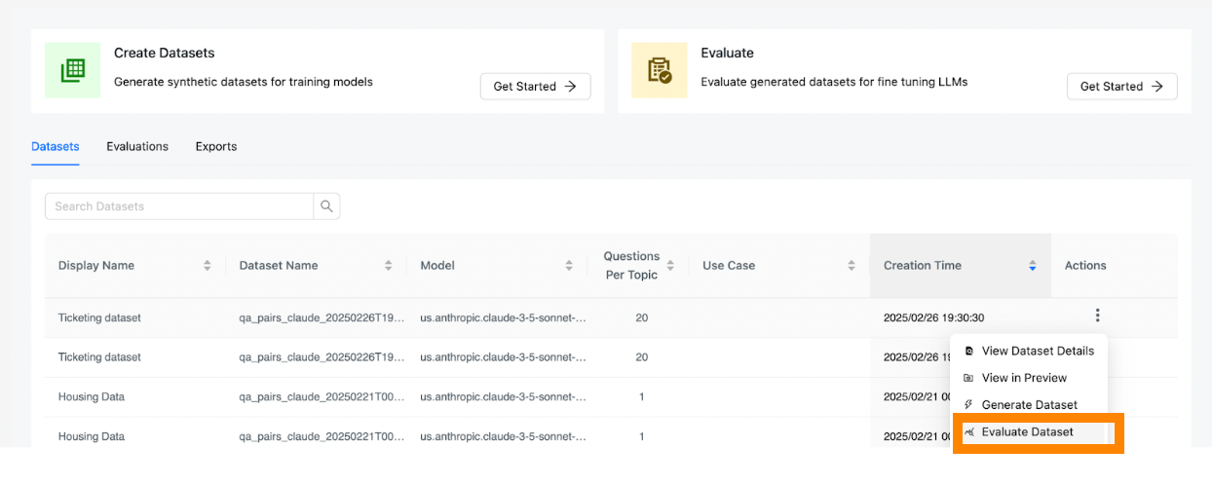Click Get Started under Evaluate
The height and width of the screenshot is (485, 1212).
(1121, 87)
